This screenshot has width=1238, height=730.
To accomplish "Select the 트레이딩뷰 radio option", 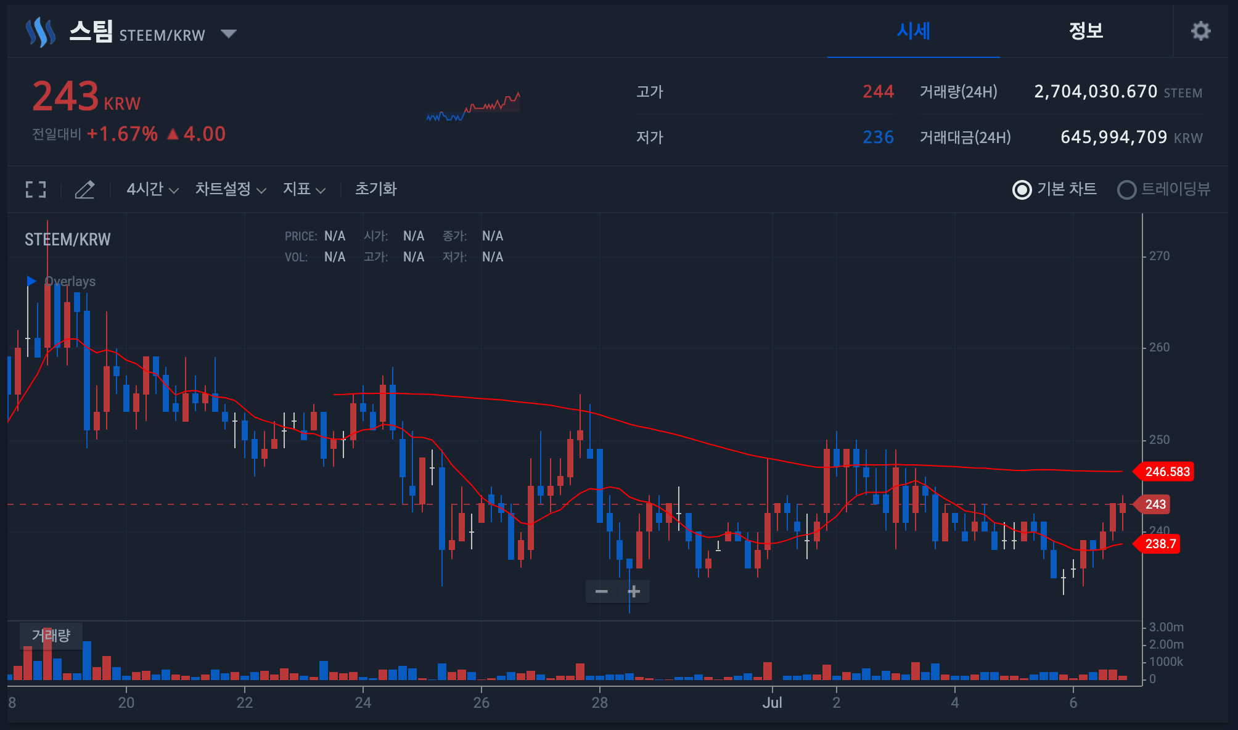I will point(1126,189).
